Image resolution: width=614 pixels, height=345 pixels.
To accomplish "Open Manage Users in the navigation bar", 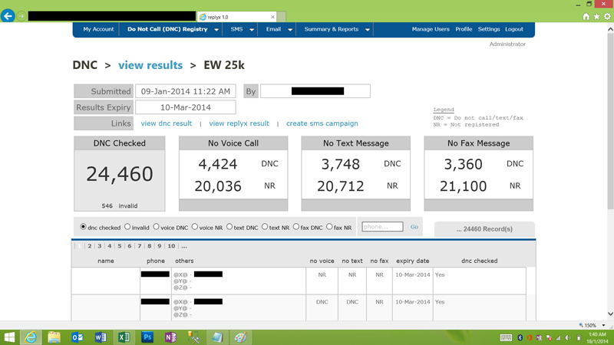I will 431,29.
